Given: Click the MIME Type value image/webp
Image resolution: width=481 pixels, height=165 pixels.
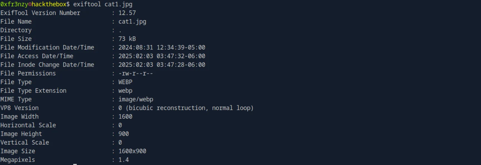Looking at the screenshot, I should pyautogui.click(x=136, y=99).
